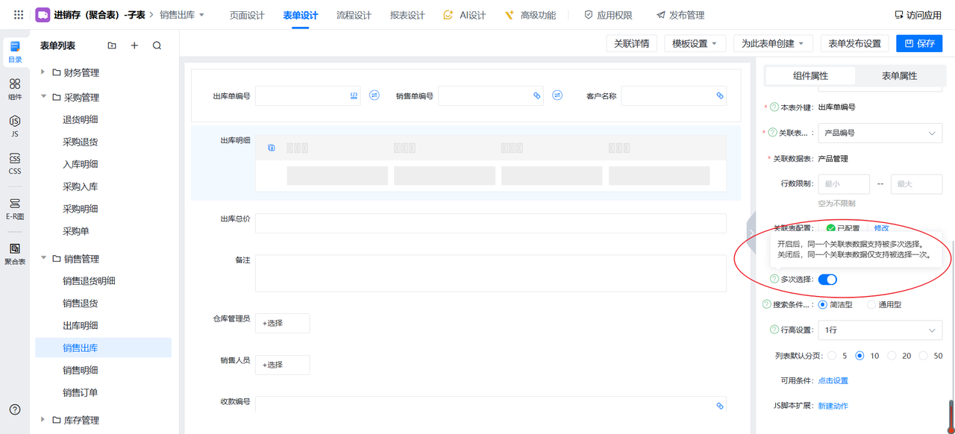Open the JS sidebar panel
This screenshot has width=955, height=434.
[x=15, y=125]
